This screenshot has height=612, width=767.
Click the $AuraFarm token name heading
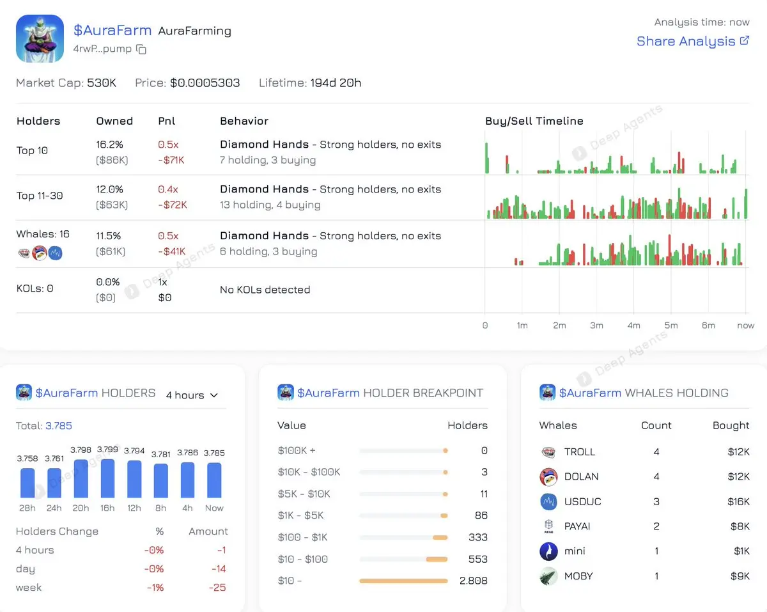click(112, 30)
